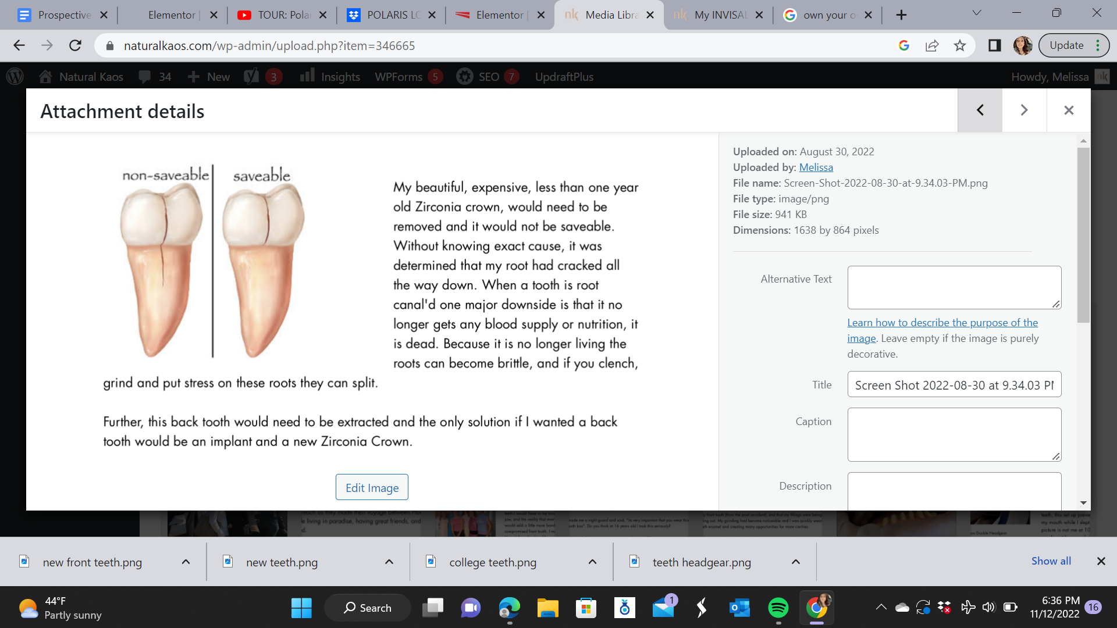
Task: Click the browser forward arrow
Action: coord(47,45)
